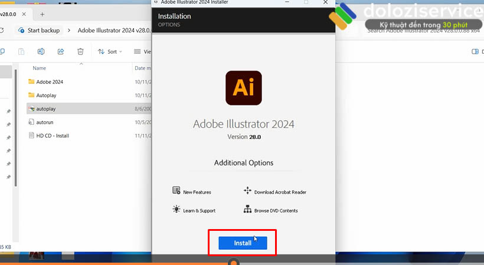484x265 pixels.
Task: Select the HD CD - Install file
Action: click(53, 136)
